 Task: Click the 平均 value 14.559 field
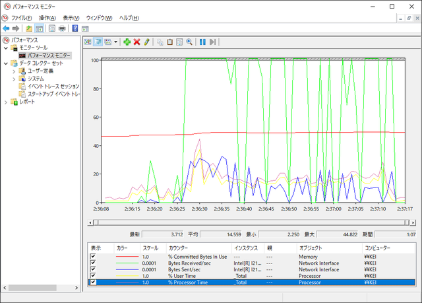[x=221, y=234]
